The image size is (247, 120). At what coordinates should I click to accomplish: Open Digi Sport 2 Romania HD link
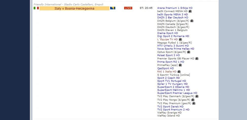pyautogui.click(x=173, y=36)
